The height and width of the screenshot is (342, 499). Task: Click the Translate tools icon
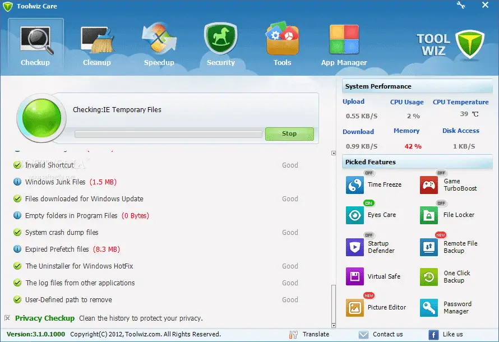(x=293, y=334)
